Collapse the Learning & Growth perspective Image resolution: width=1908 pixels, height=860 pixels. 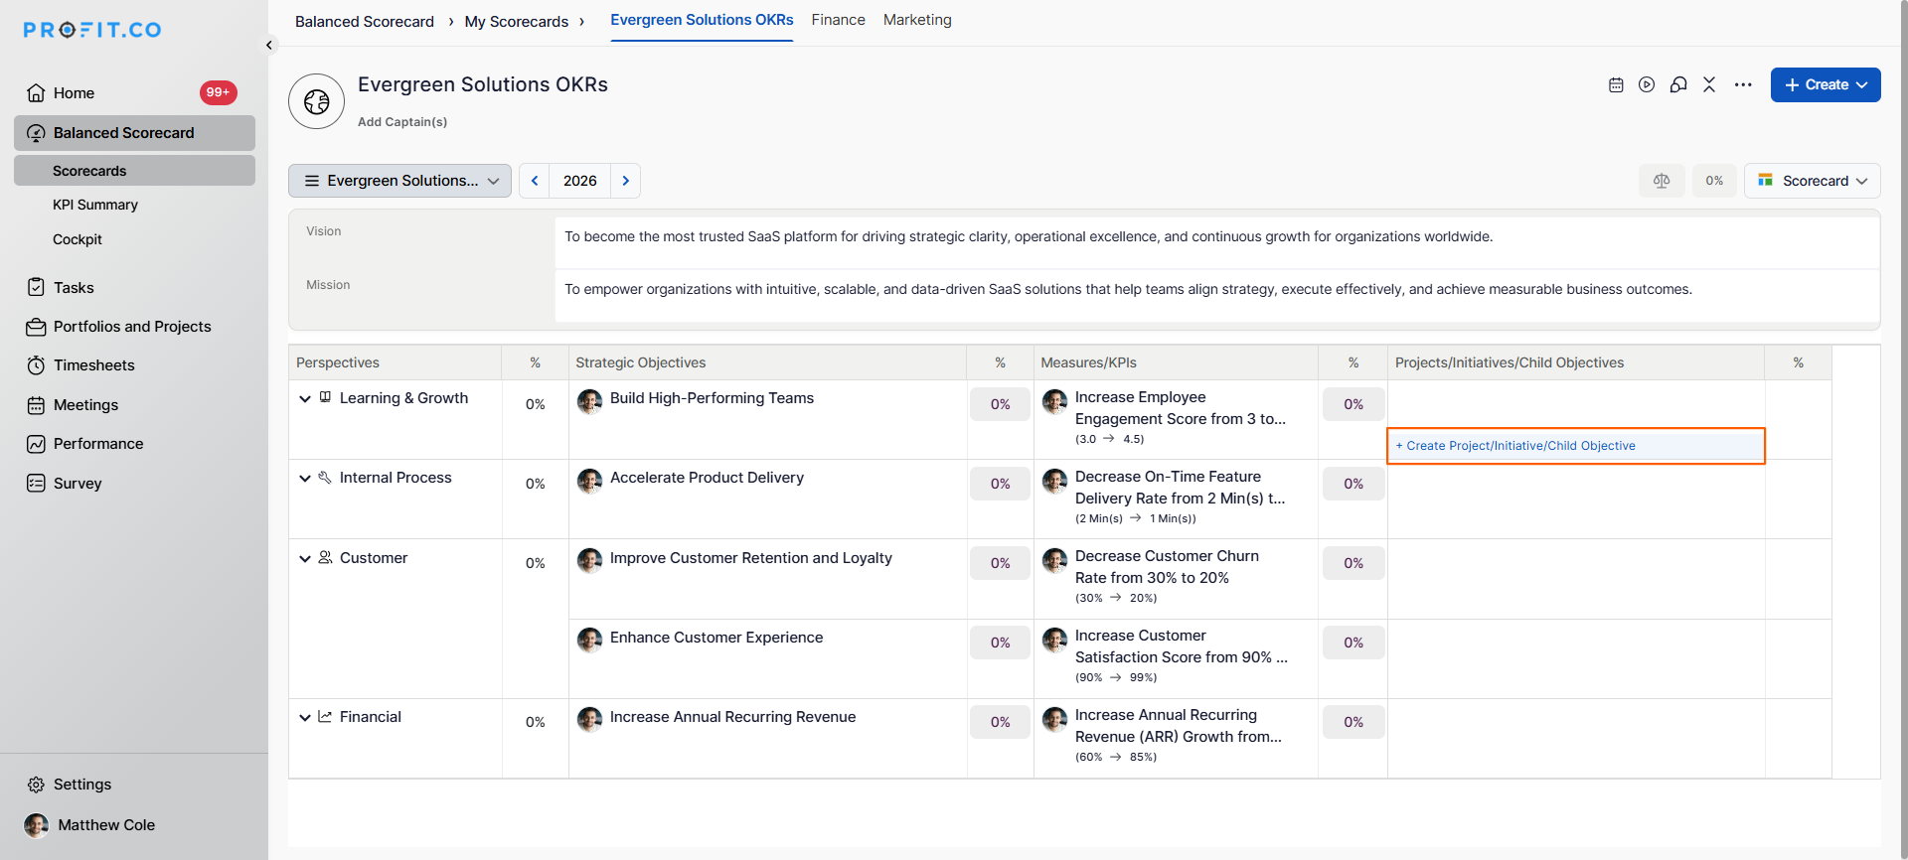[x=305, y=399]
